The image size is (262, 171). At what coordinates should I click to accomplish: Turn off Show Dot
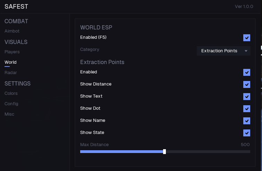pyautogui.click(x=247, y=109)
